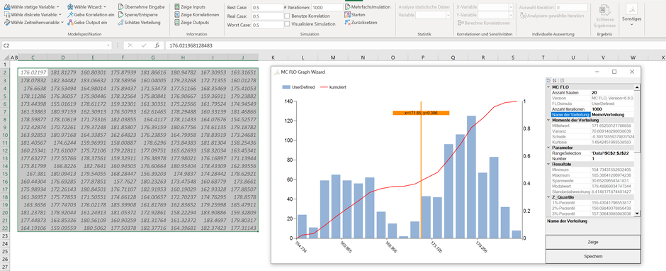Viewport: 666px width, 271px height.
Task: Open the X-Variable combo box
Action: (496, 7)
